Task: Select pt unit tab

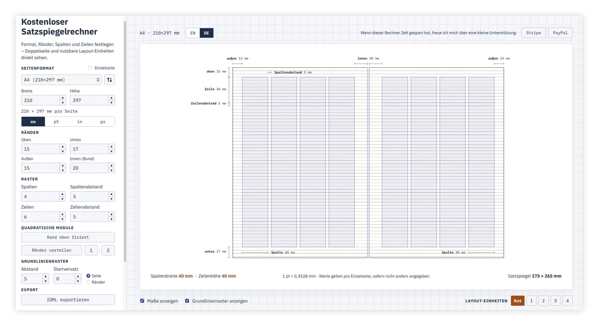Action: [56, 122]
